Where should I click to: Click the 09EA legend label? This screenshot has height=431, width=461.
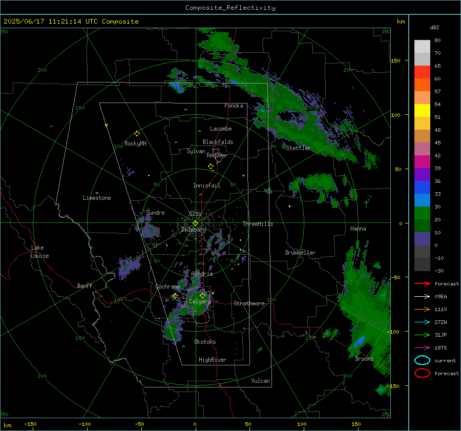click(x=441, y=297)
